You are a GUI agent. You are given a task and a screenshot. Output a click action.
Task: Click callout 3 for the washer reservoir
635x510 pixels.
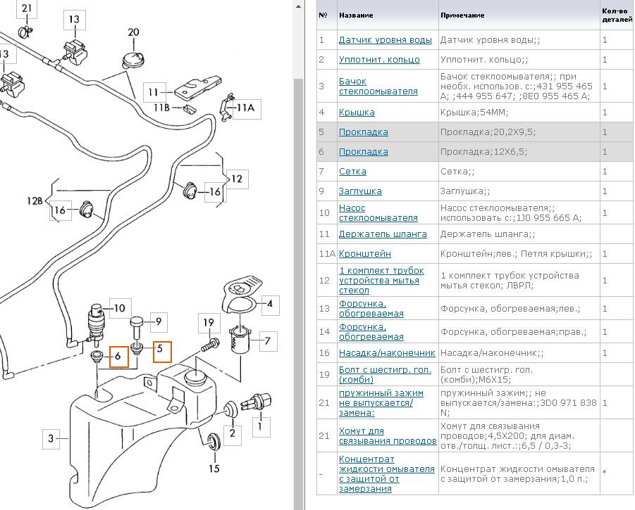click(x=51, y=439)
